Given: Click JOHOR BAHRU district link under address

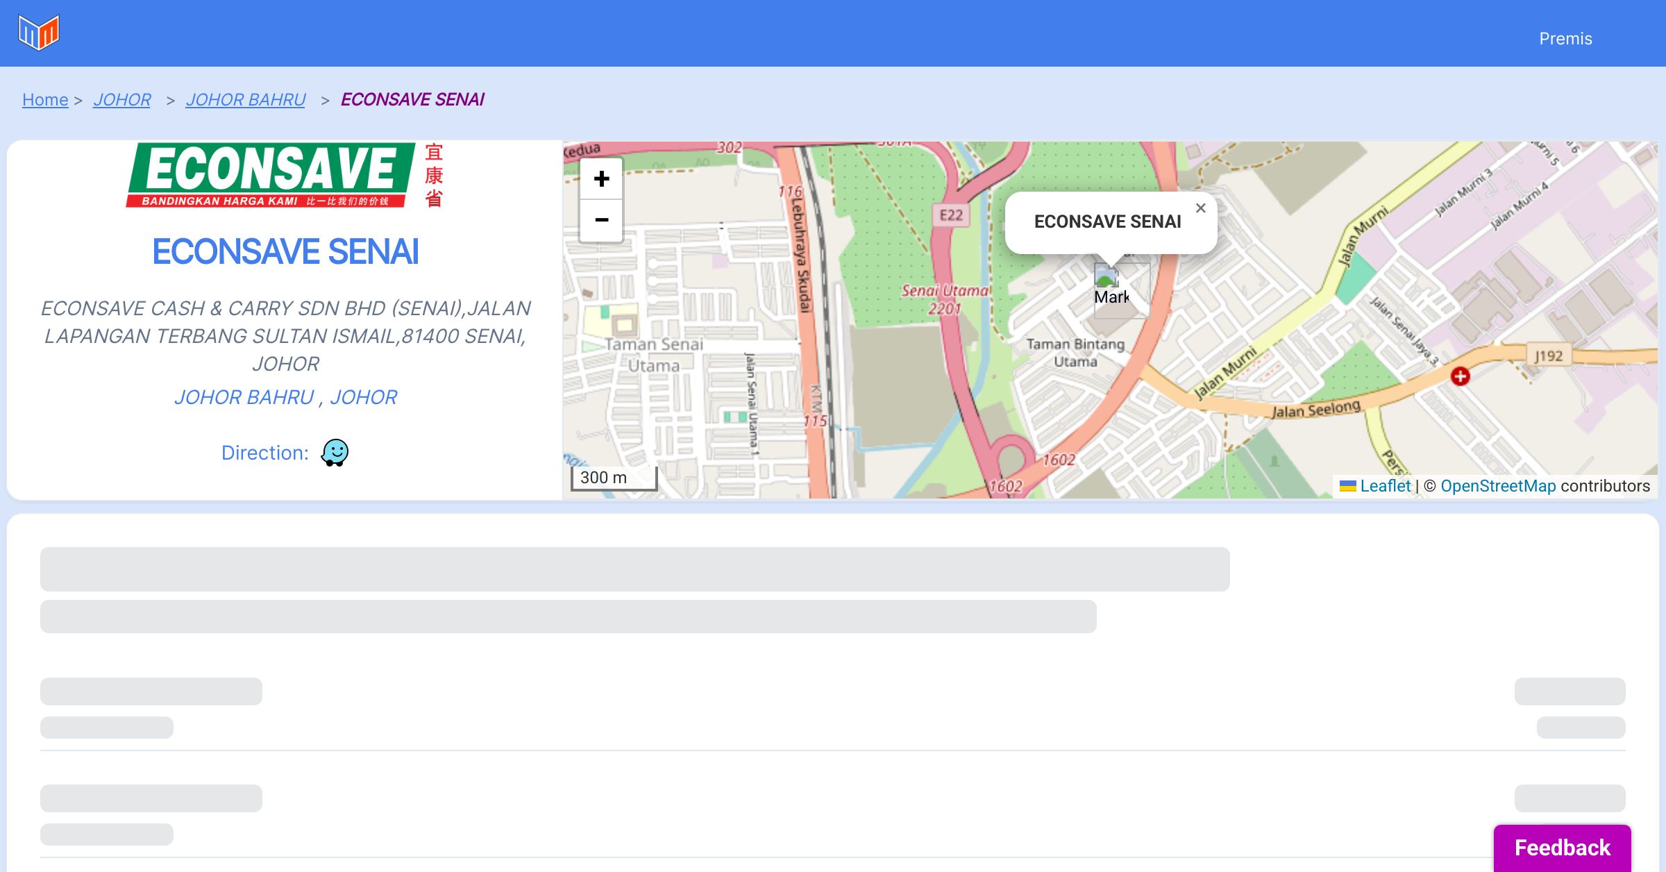Looking at the screenshot, I should [x=244, y=397].
